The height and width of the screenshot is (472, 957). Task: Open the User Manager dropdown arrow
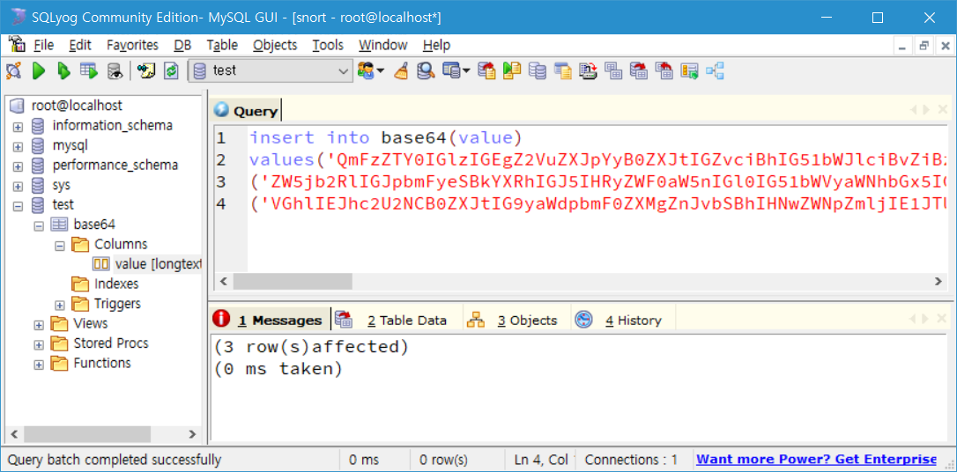380,70
